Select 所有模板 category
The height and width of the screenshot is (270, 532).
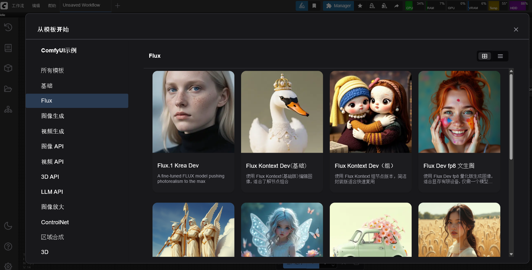pos(77,71)
